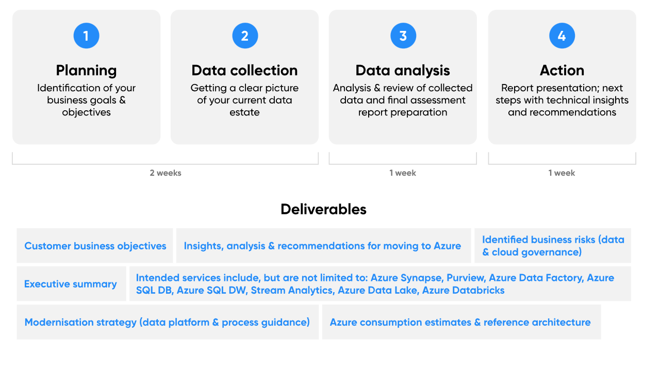The width and height of the screenshot is (660, 371).
Task: Open Insights, analysis & recommendations for Azure
Action: tap(322, 246)
